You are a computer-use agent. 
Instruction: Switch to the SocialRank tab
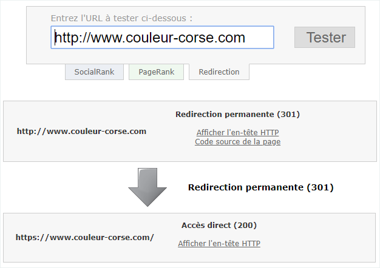tap(94, 72)
